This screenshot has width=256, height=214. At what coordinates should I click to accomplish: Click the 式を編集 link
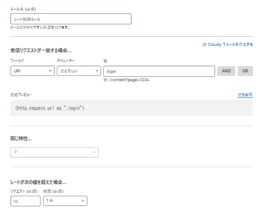pyautogui.click(x=245, y=95)
